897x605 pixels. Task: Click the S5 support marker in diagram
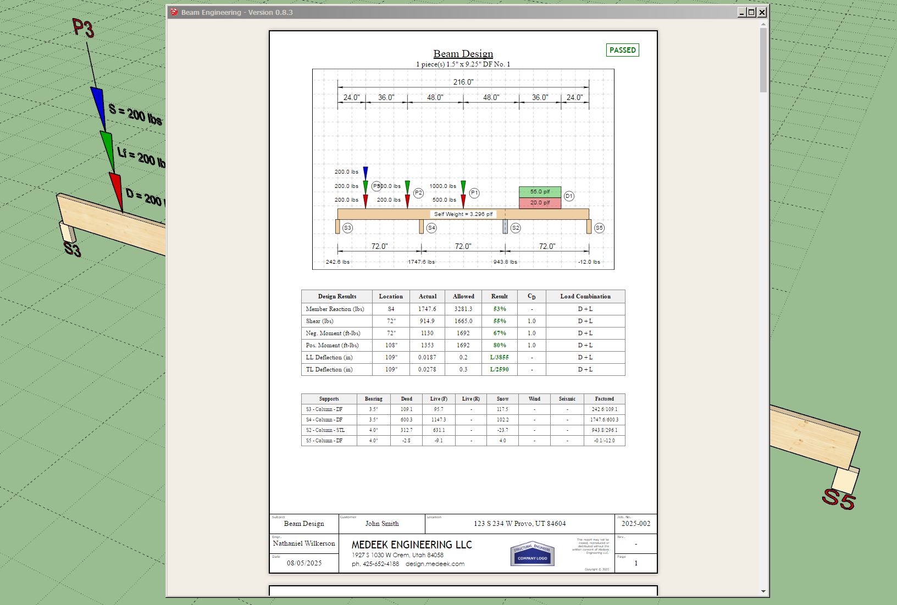pos(599,227)
